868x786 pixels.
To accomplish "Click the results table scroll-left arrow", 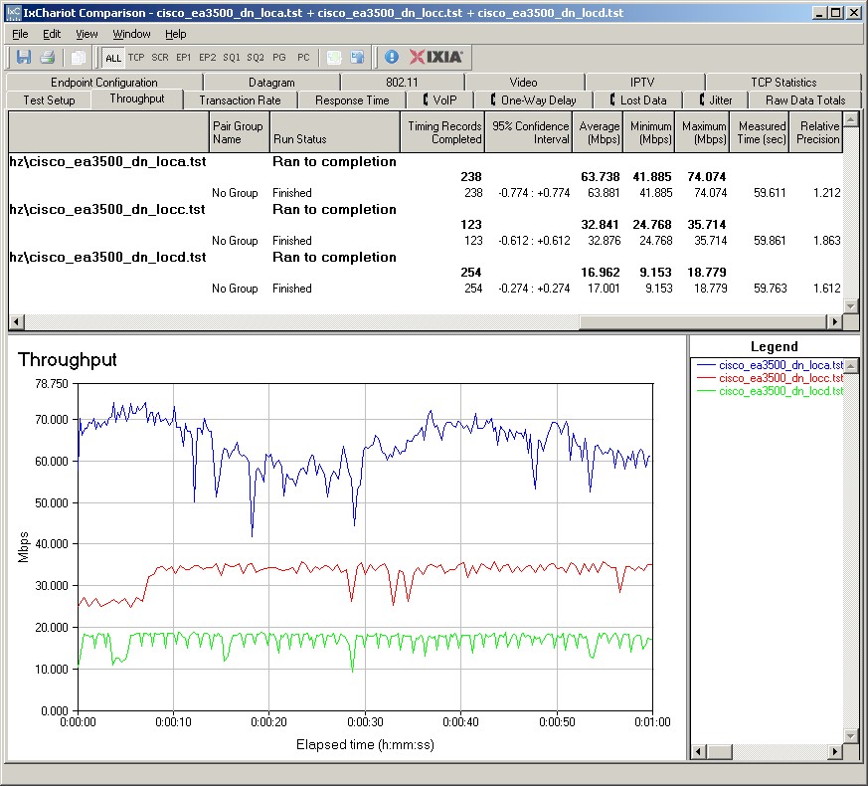I will point(16,321).
